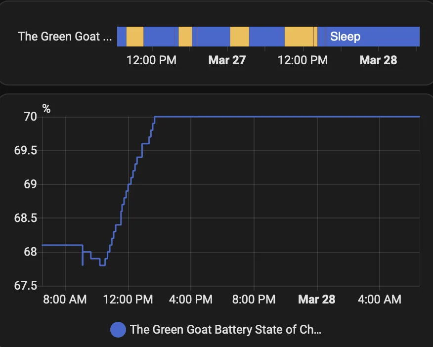
Task: Click the '8:00 PM' chart axis label
Action: (x=254, y=300)
